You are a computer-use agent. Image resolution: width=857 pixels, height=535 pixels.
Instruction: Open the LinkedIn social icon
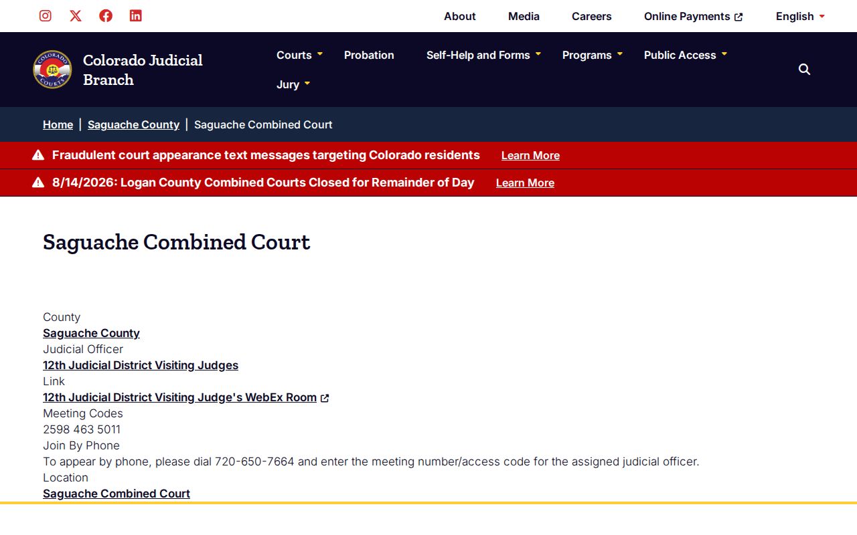pyautogui.click(x=136, y=16)
